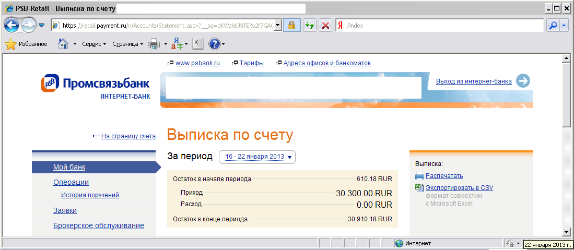Click the vertical scrollbar up arrow

click(x=566, y=58)
